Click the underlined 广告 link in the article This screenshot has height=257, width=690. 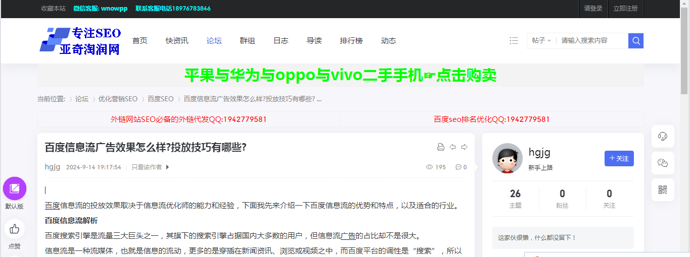click(x=348, y=236)
